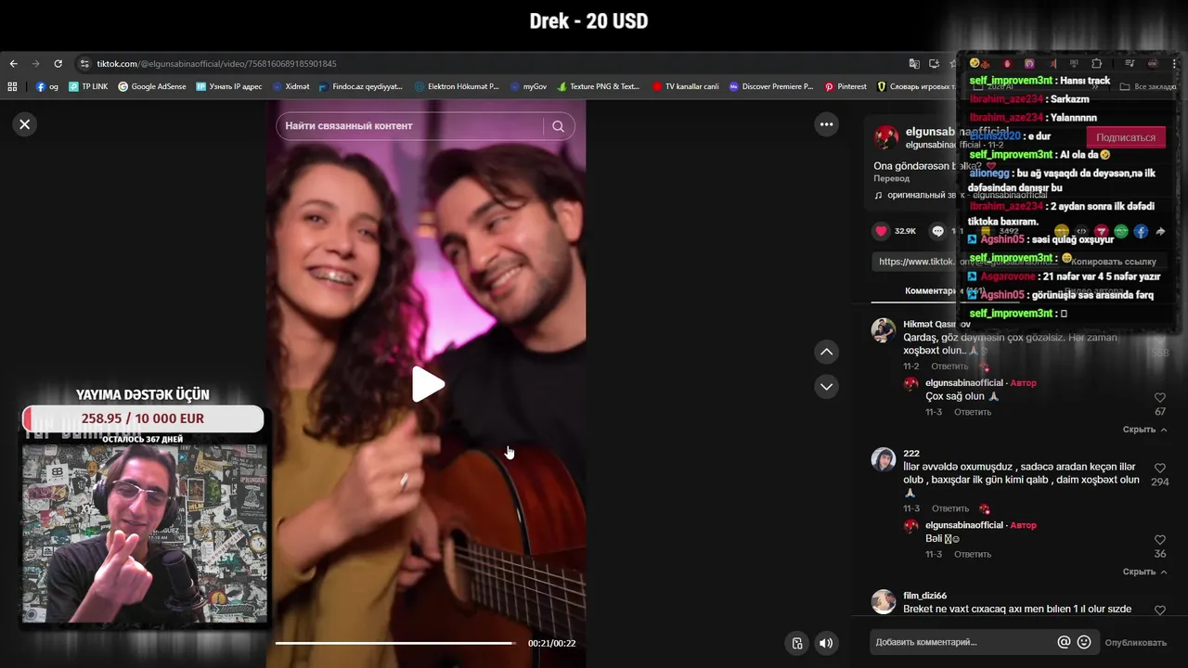The width and height of the screenshot is (1188, 668).
Task: Open the Findoc.az bookmark
Action: click(x=360, y=86)
